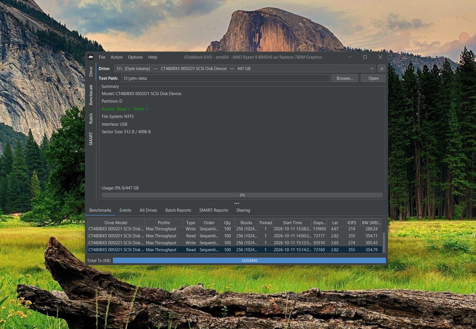This screenshot has width=476, height=329.
Task: Sort by Start Time column header
Action: click(292, 223)
